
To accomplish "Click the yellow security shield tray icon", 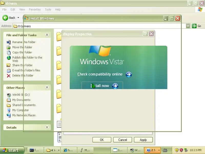I will [177, 150].
